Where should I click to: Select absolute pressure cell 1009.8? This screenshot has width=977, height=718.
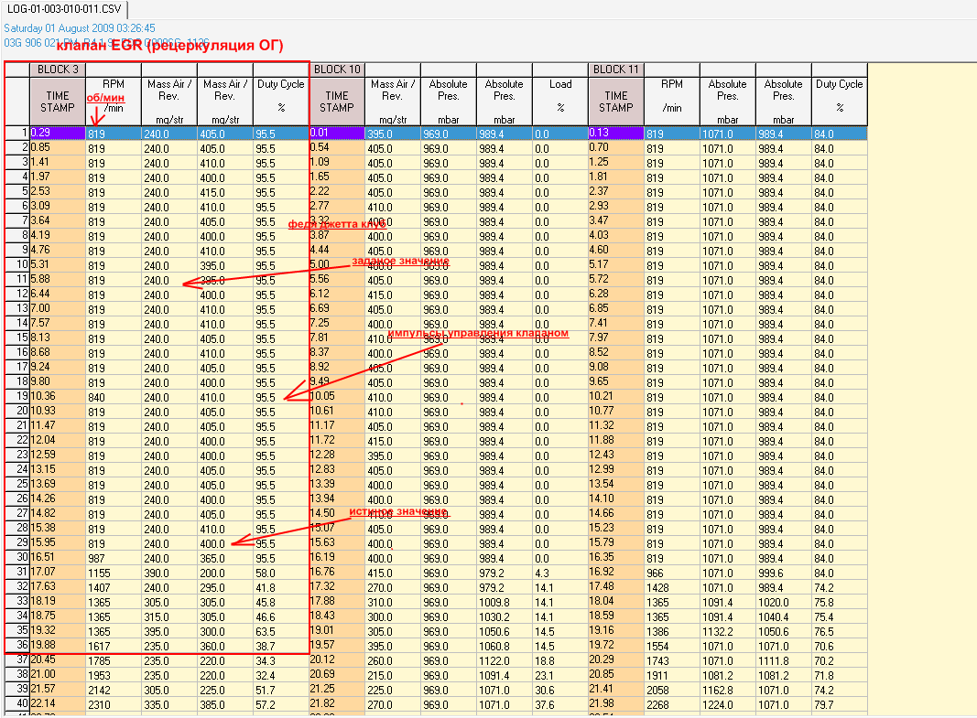(505, 602)
